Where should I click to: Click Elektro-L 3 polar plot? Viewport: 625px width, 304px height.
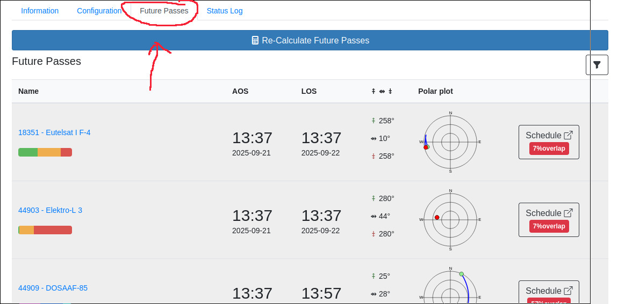(x=450, y=220)
